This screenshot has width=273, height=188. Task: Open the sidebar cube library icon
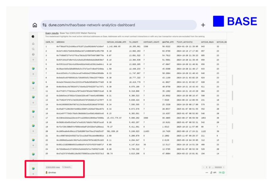point(33,54)
